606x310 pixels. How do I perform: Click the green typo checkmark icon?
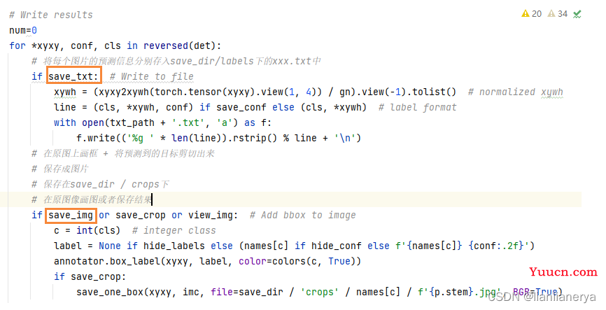[577, 14]
